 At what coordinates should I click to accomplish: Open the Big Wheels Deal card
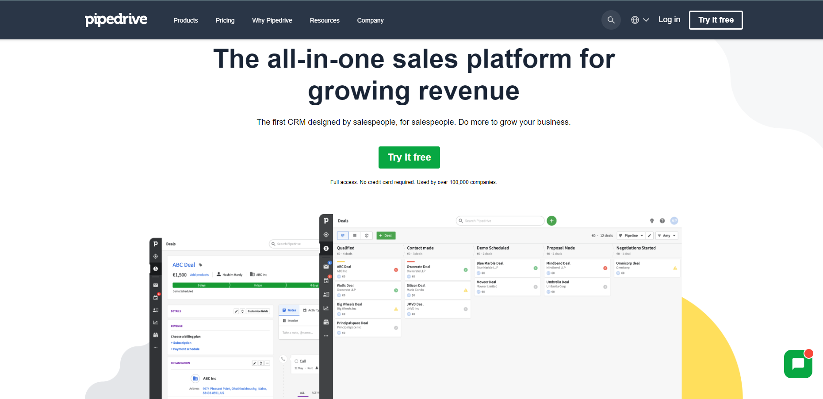pos(368,309)
